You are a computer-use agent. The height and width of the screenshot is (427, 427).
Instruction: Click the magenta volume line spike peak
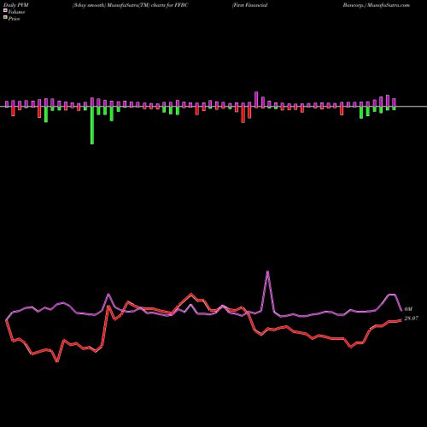[267, 272]
